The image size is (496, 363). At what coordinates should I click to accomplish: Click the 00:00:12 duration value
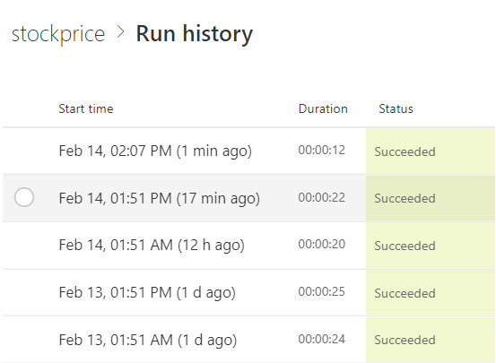pyautogui.click(x=322, y=150)
